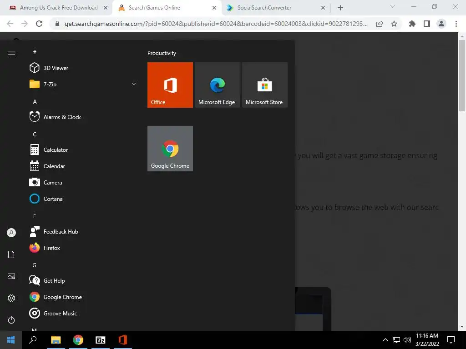Close the Among Us Crack tab
This screenshot has height=349, width=466.
(x=106, y=8)
